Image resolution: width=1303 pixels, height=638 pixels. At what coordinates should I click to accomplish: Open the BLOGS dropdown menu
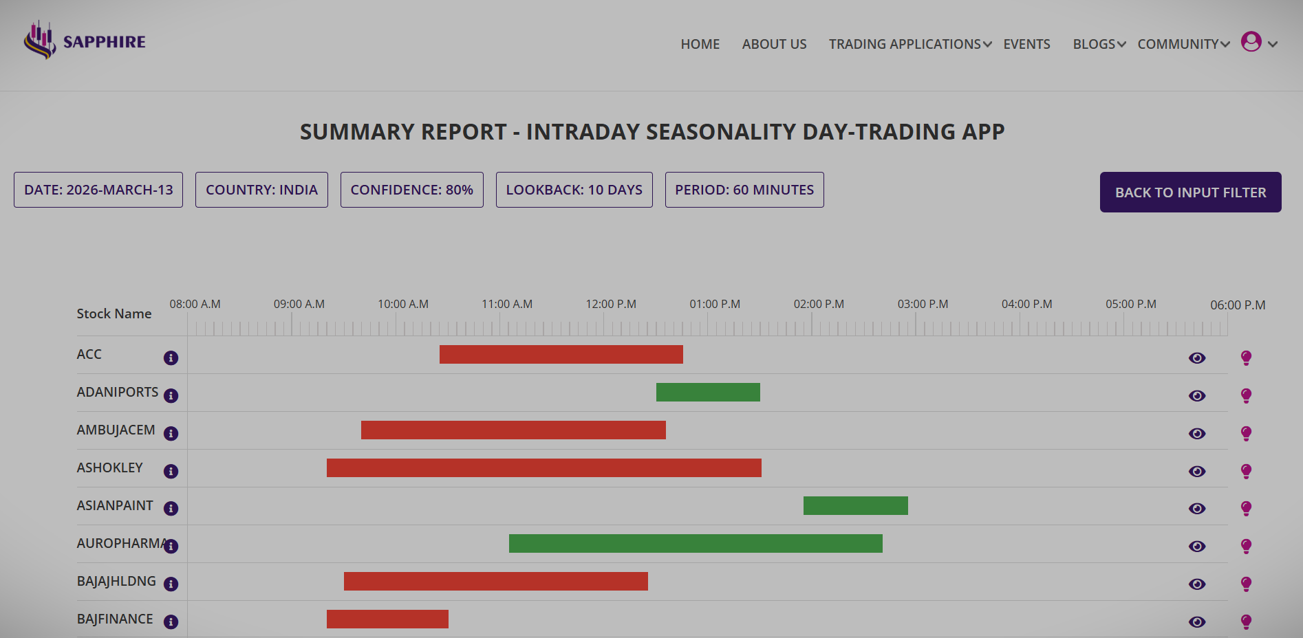tap(1094, 43)
